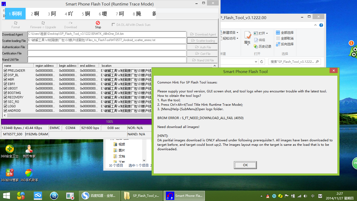Collapse the Explorer ribbon with the chevron
This screenshot has width=357, height=201.
315,25
